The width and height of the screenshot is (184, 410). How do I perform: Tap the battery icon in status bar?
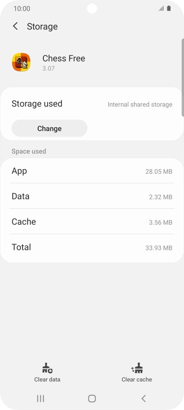coord(169,9)
